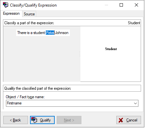This screenshot has width=145, height=128.
Task: Click the Student label in the header
Action: 134,23
